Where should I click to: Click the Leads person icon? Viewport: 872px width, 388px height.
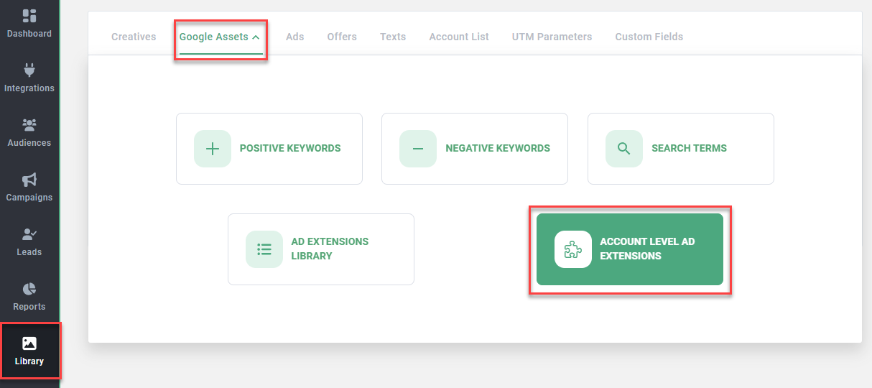point(29,234)
